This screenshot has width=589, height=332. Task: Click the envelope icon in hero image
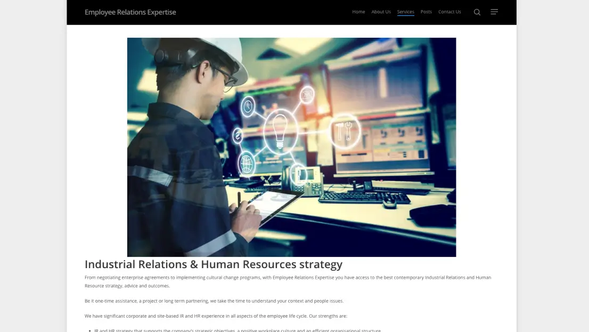(307, 95)
